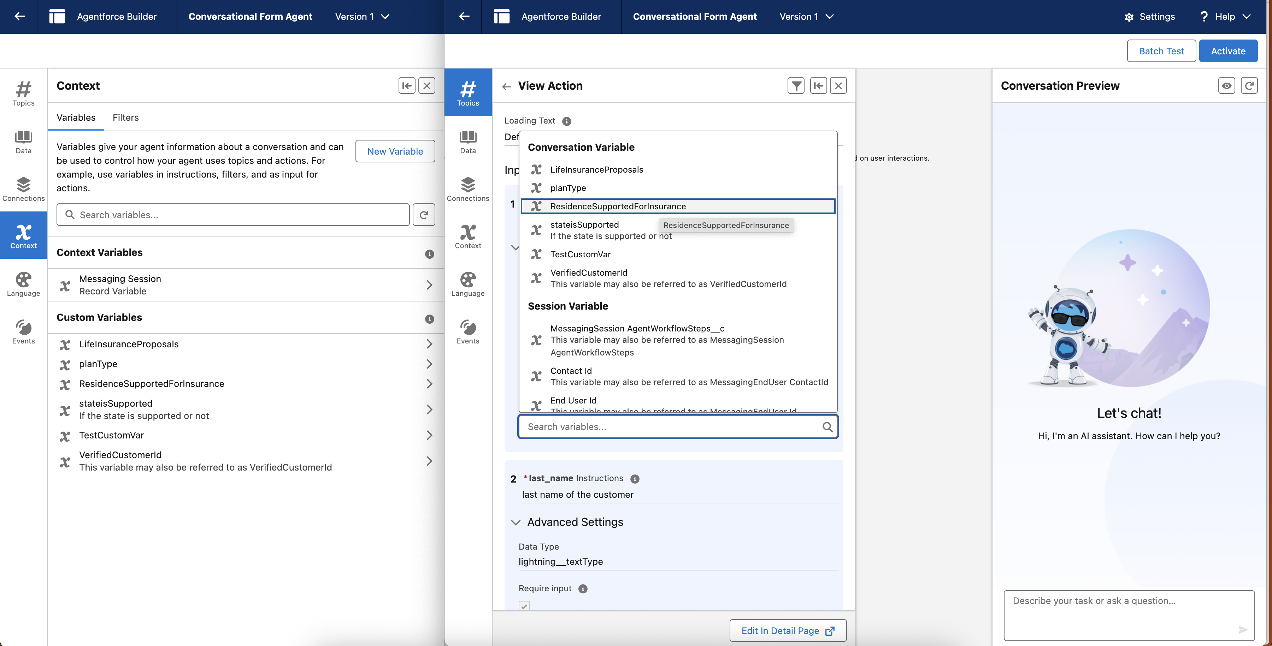Open the Language icon in right sidebar

467,284
